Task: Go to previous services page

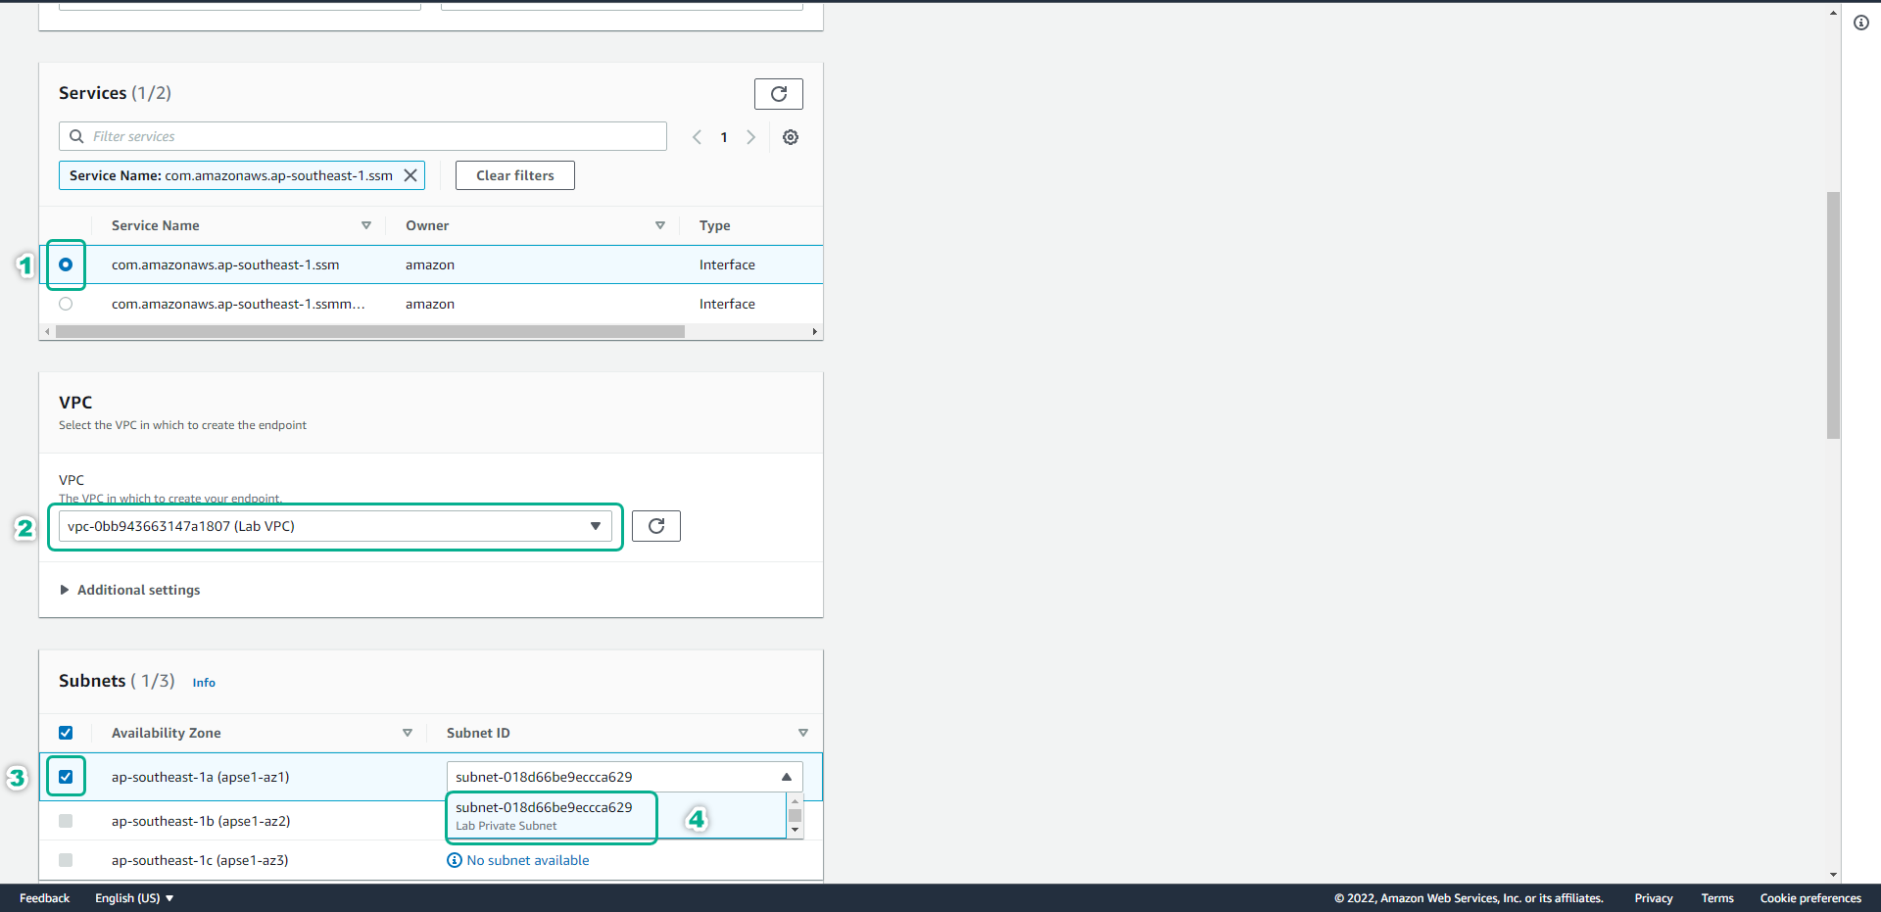Action: 697,137
